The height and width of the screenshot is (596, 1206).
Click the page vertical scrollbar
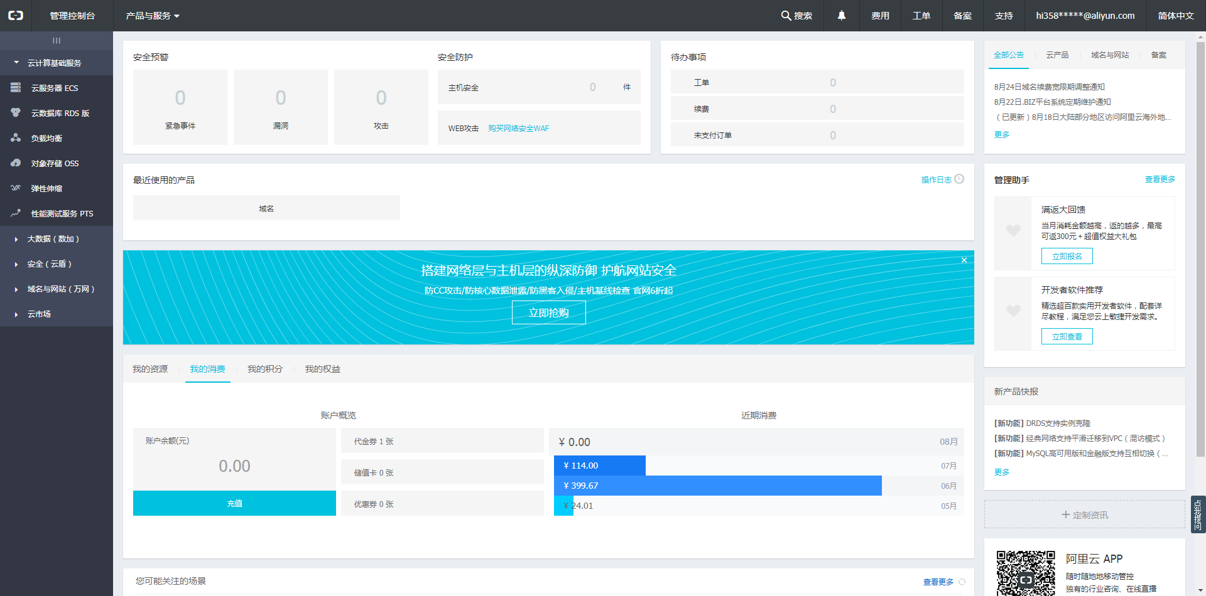[x=1200, y=249]
